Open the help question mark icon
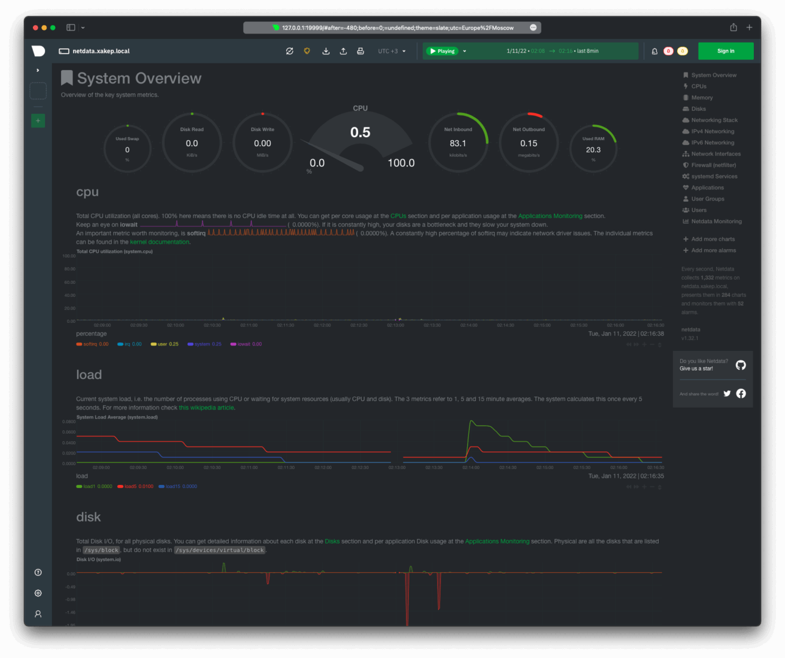This screenshot has height=658, width=785. click(38, 572)
